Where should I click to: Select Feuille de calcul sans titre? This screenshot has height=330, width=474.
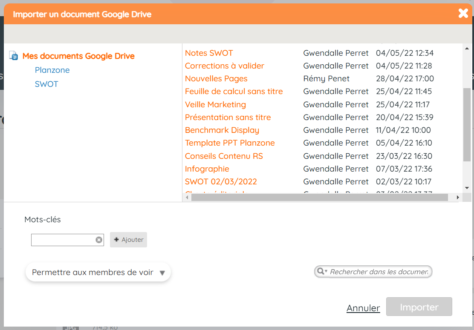coord(234,92)
